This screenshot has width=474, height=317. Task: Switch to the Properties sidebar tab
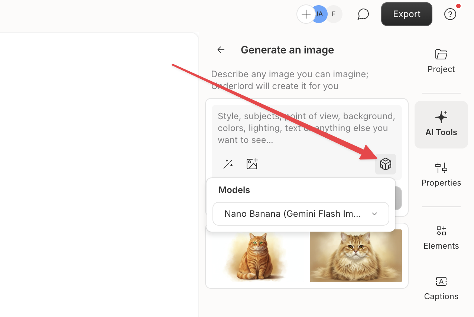point(441,174)
